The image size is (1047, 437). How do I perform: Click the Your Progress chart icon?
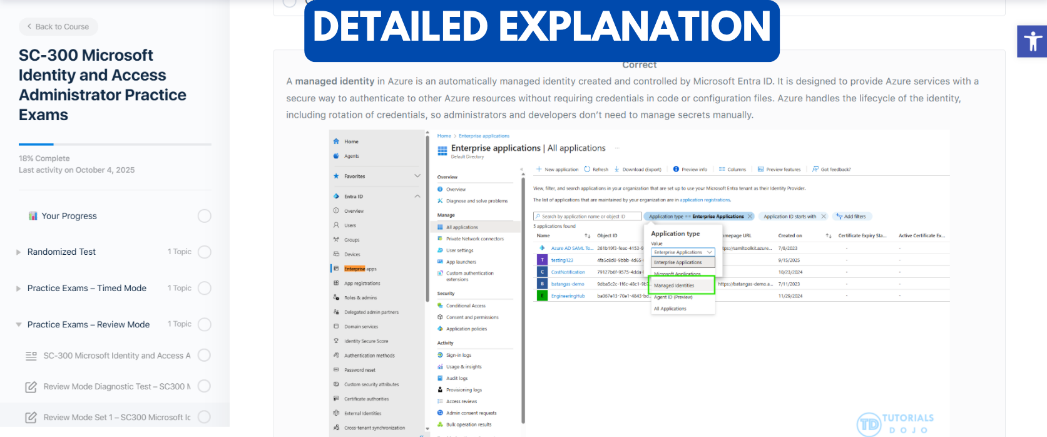[x=33, y=216]
